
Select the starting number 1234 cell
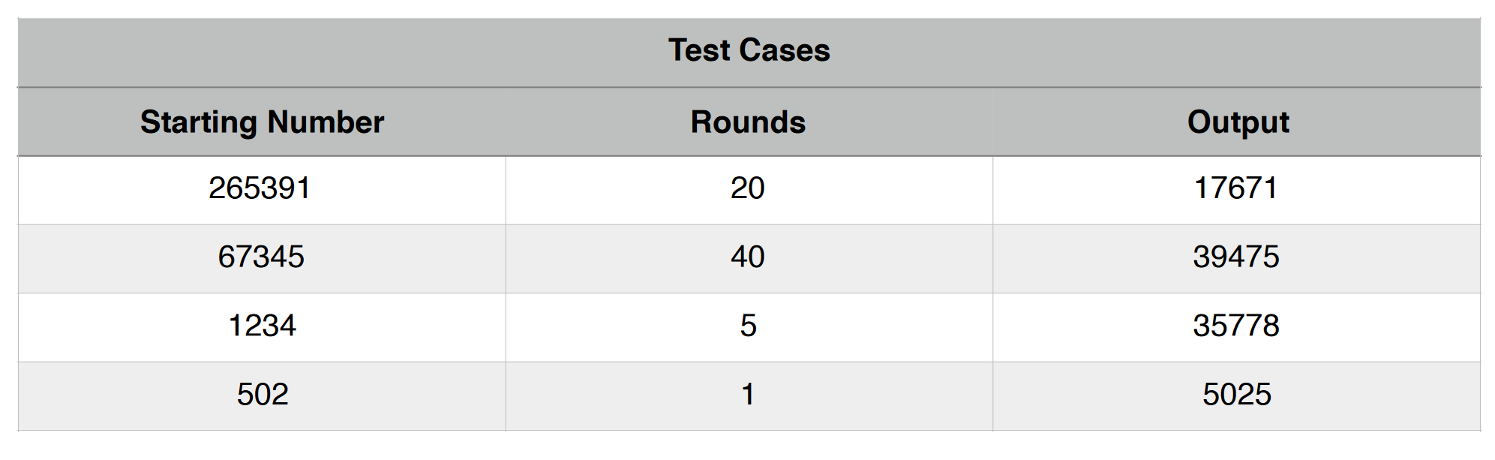(262, 328)
